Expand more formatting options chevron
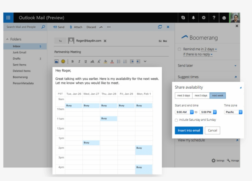The height and width of the screenshot is (181, 252). coord(145,61)
